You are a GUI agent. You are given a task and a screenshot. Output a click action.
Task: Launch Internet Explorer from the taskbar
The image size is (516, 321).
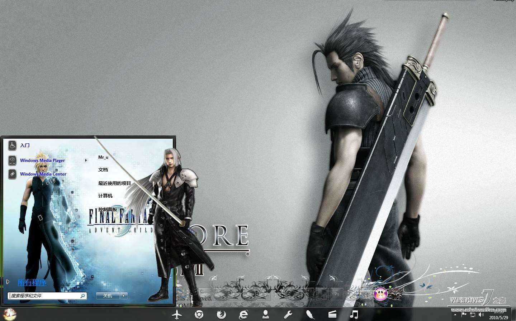tap(243, 315)
